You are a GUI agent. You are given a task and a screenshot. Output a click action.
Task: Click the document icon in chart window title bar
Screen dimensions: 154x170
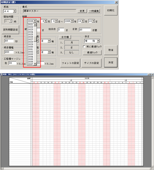(x=2, y=74)
